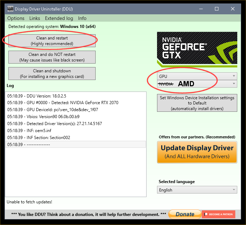Click Clean and restart button
Image resolution: width=246 pixels, height=225 pixels.
point(52,41)
